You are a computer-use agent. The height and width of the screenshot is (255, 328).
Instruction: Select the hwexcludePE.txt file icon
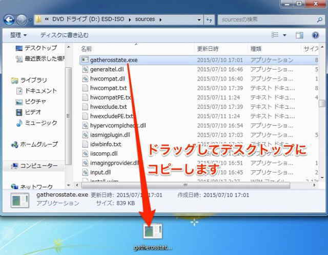(x=85, y=116)
